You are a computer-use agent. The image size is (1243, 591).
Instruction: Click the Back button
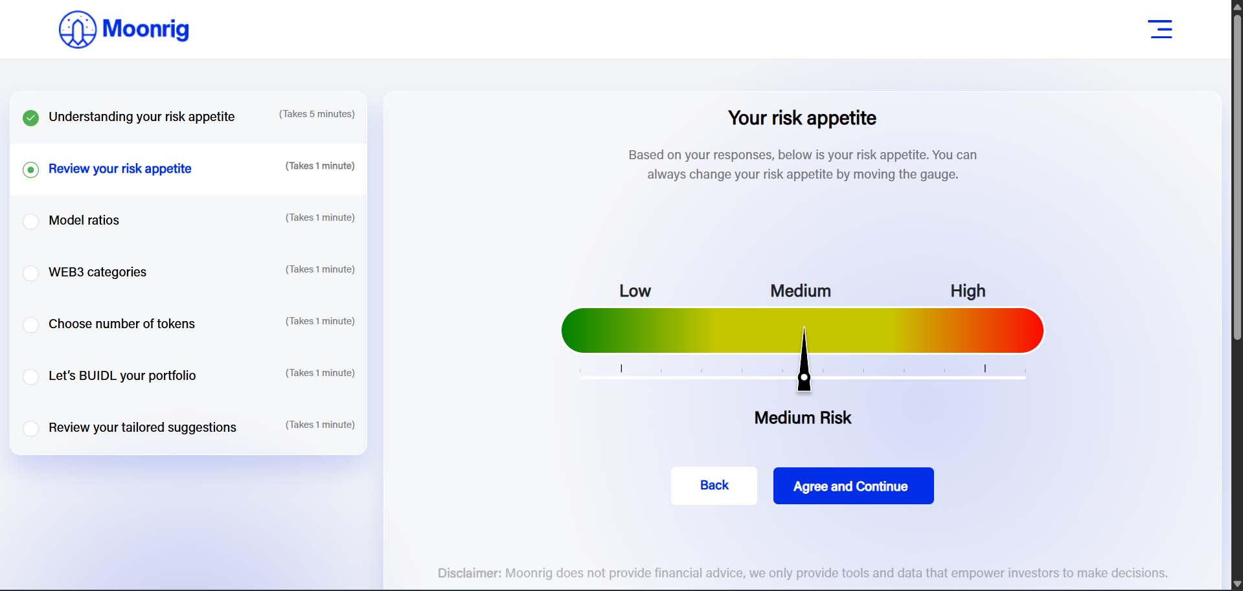pyautogui.click(x=714, y=485)
